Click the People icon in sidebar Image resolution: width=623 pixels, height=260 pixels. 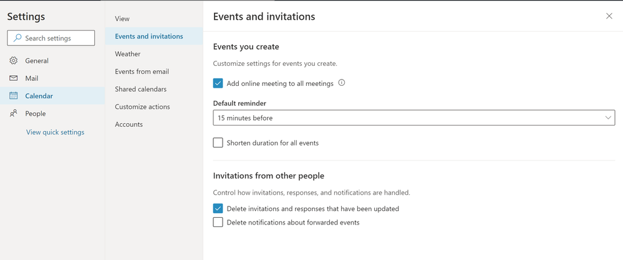pos(13,113)
